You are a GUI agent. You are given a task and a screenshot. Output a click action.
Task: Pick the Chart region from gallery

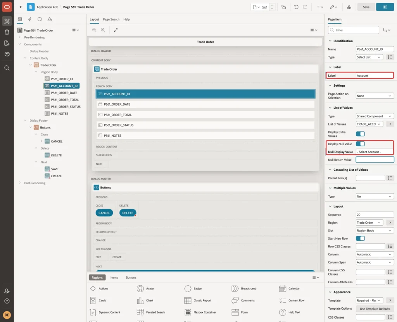[x=145, y=300]
